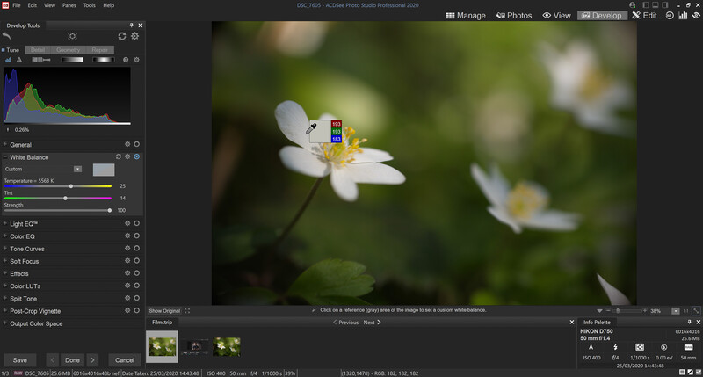Open White Balance gear options
The height and width of the screenshot is (377, 703).
point(127,157)
